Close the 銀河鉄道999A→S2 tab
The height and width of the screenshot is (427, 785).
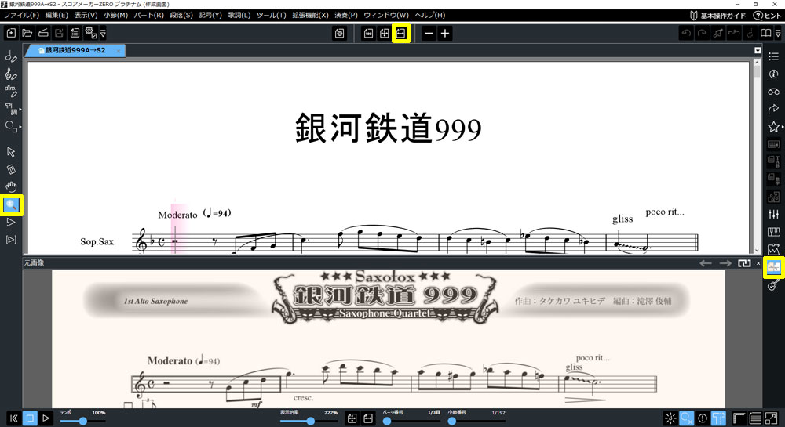point(119,51)
